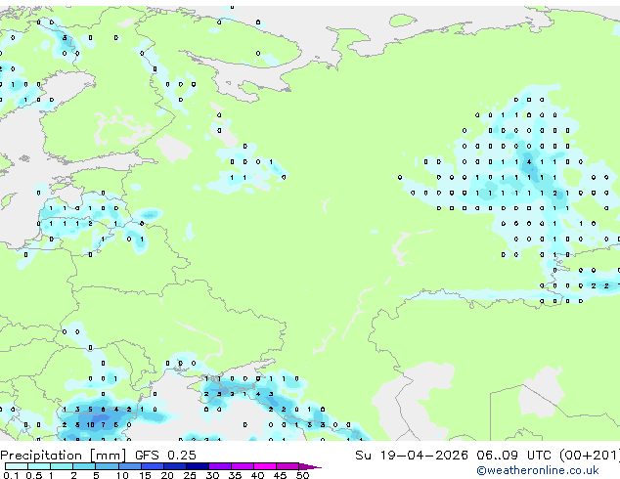Click the 'Precipitation [mm]' title text
620x479 pixels.
[x=64, y=456]
